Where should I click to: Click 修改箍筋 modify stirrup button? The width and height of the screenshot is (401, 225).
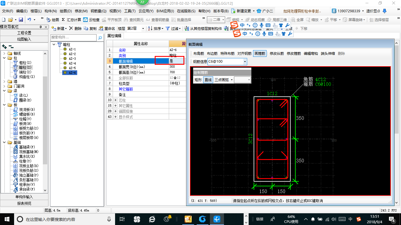point(294,54)
